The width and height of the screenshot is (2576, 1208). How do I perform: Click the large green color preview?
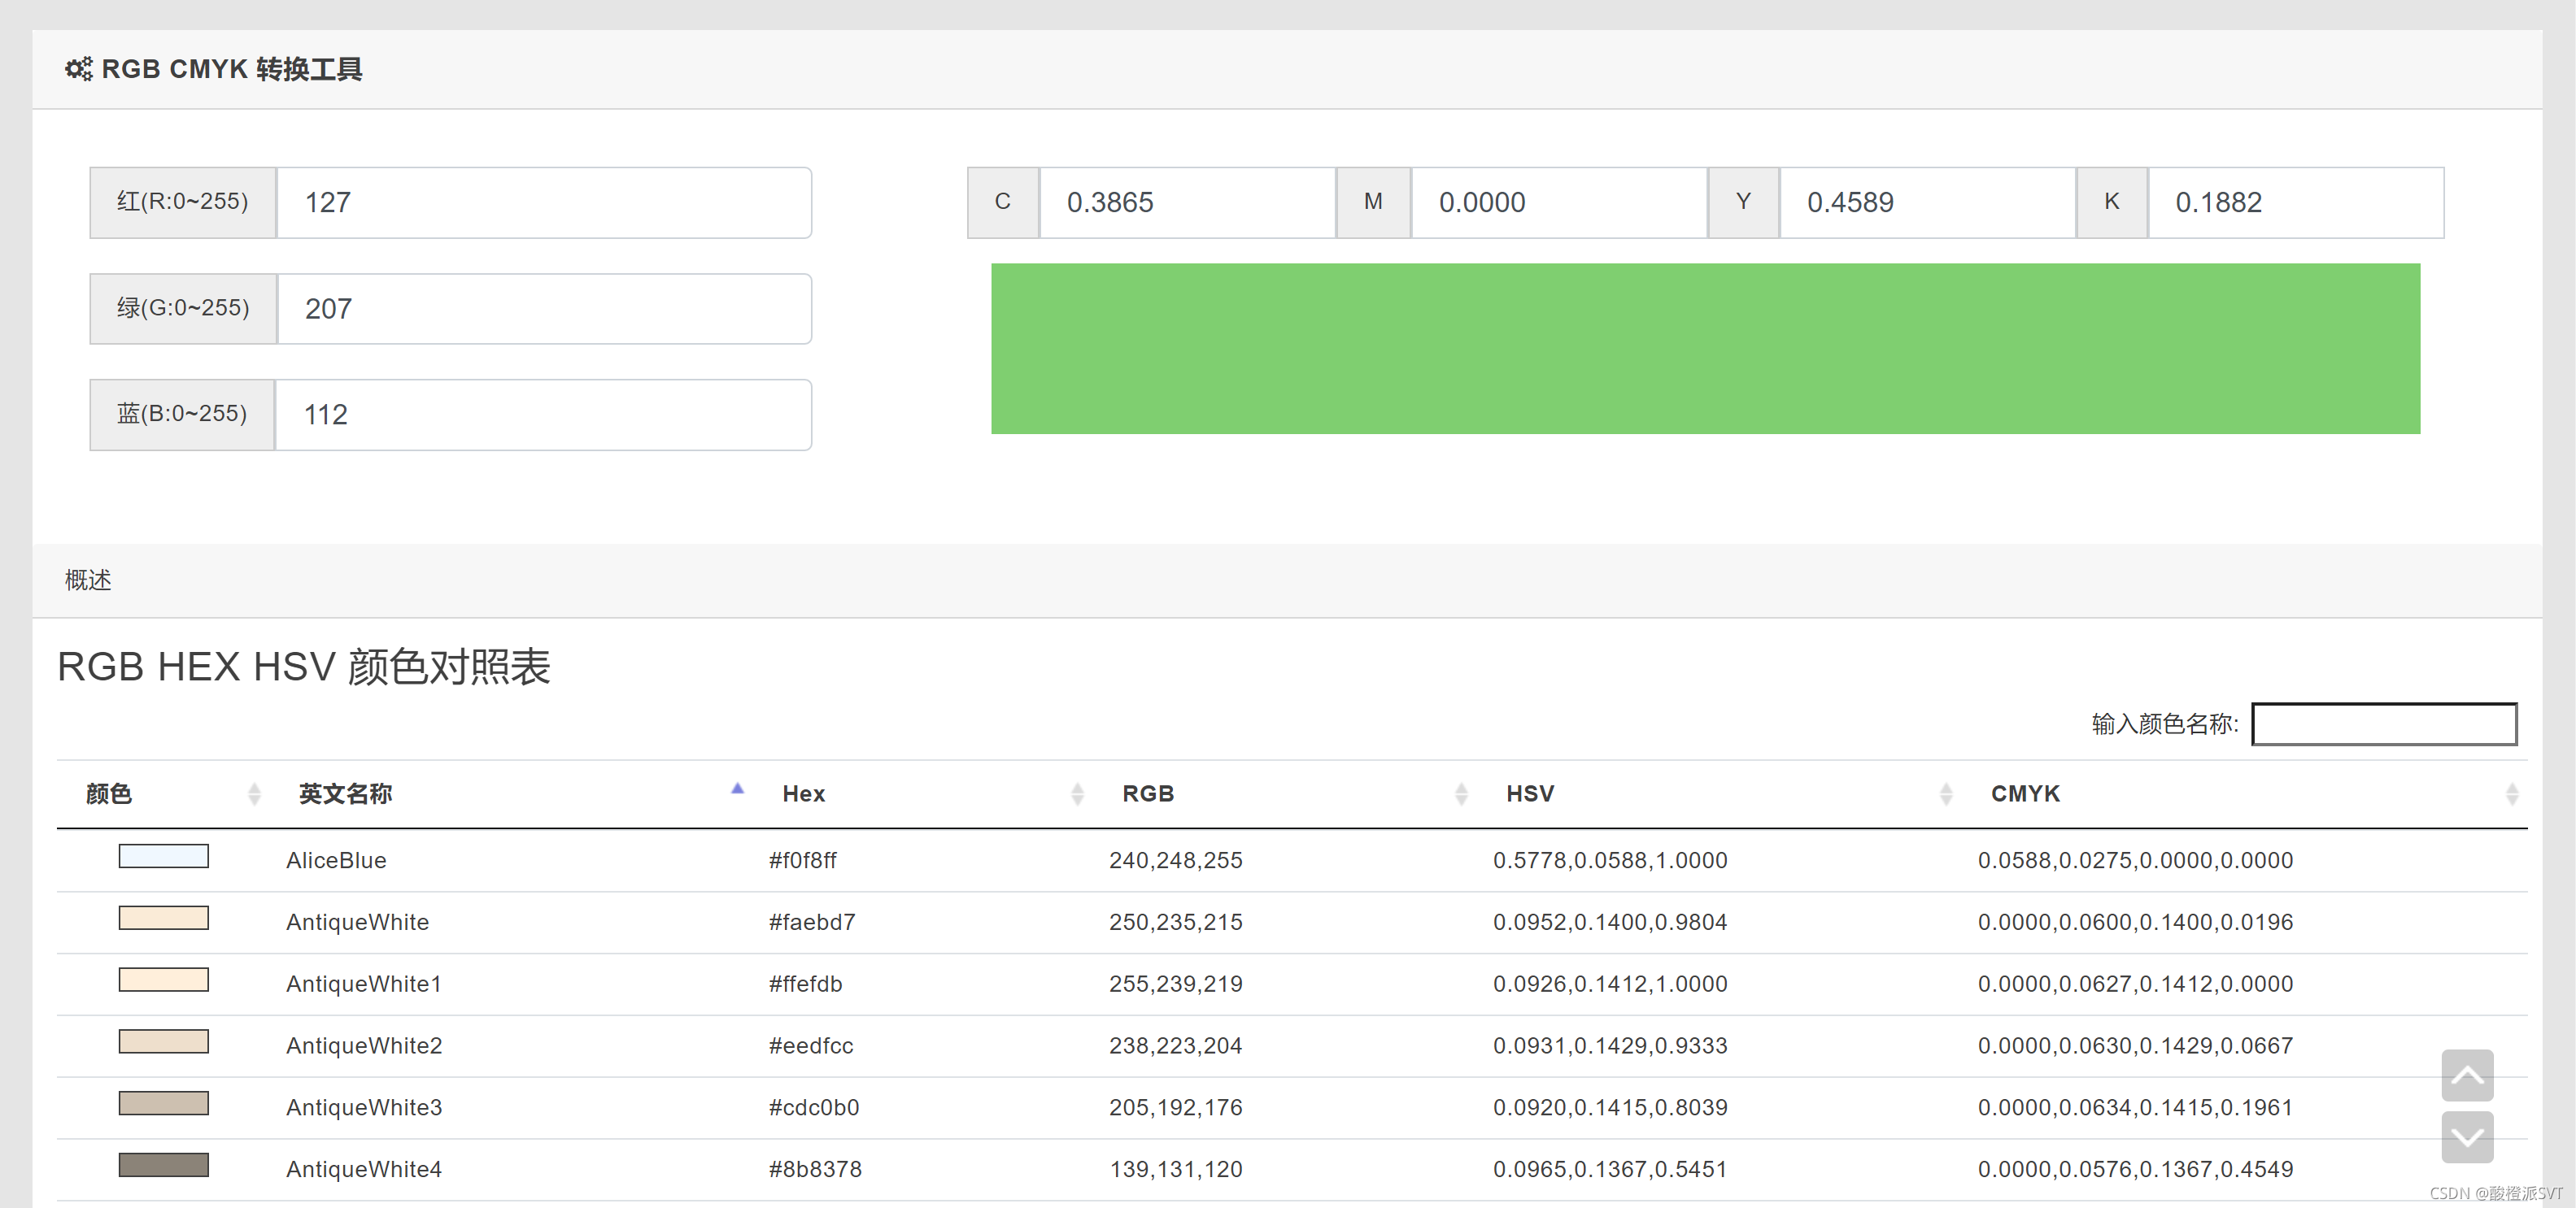[1704, 349]
